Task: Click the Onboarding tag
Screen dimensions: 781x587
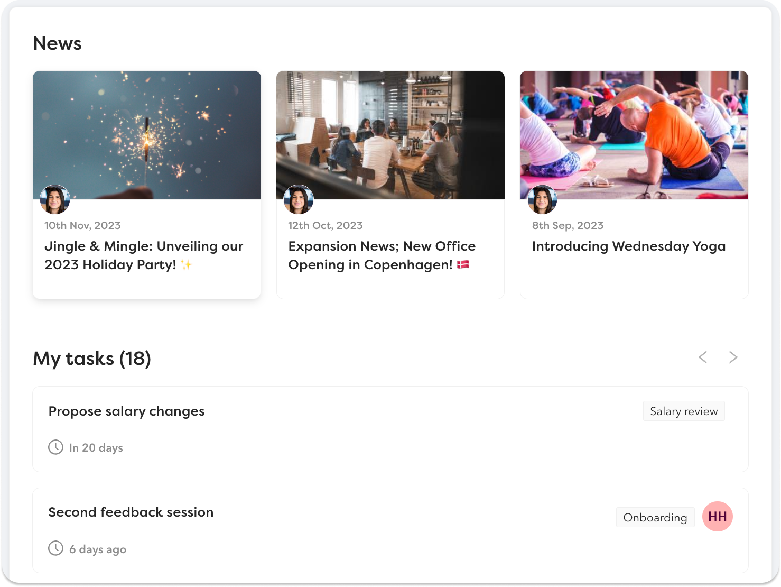Action: click(x=655, y=517)
